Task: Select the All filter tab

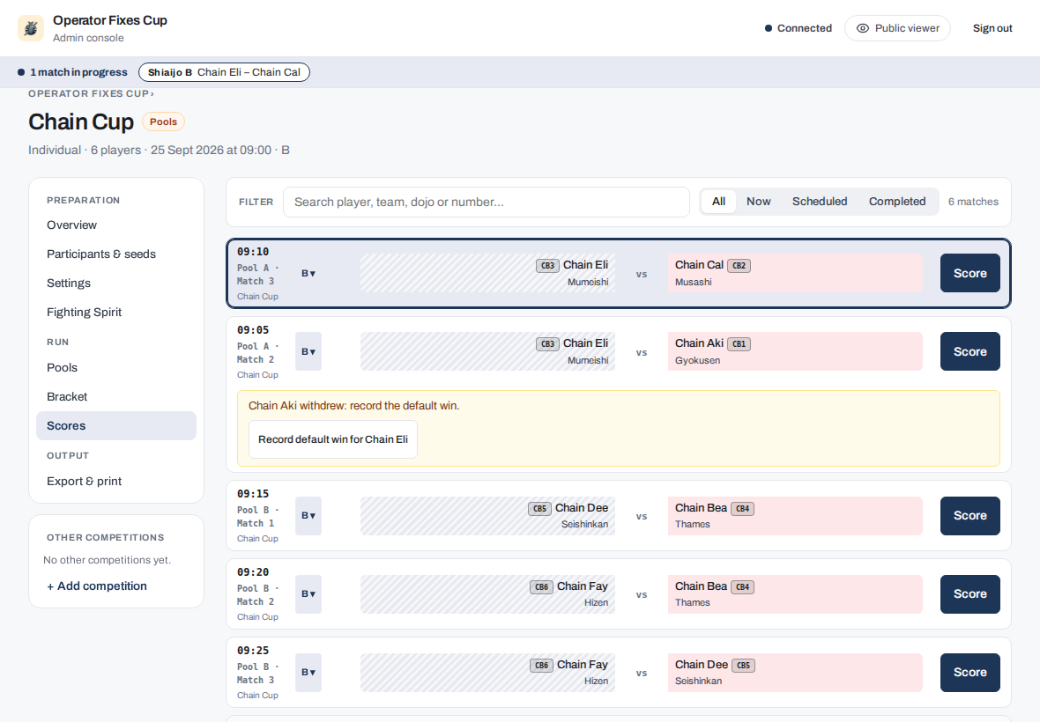Action: pyautogui.click(x=718, y=202)
